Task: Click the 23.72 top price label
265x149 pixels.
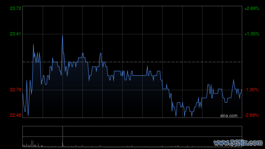Action: 16,8
